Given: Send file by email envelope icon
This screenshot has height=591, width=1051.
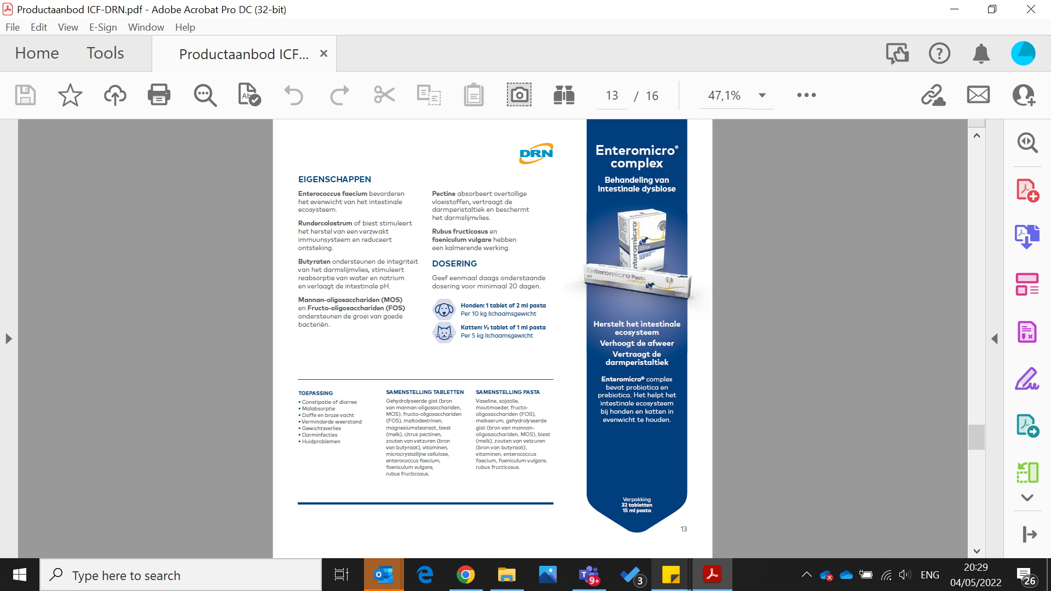Looking at the screenshot, I should tap(978, 95).
